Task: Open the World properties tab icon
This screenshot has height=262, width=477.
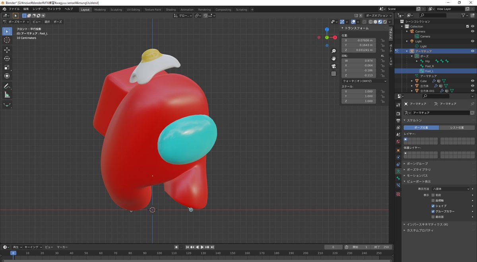Action: 398,142
